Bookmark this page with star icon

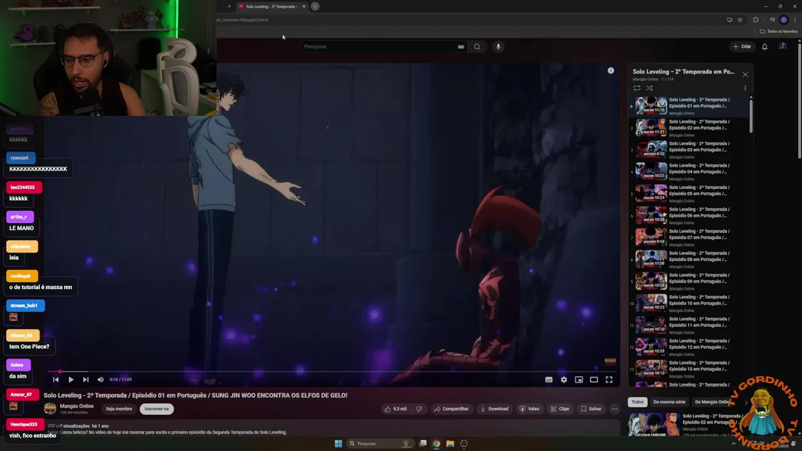(x=740, y=19)
